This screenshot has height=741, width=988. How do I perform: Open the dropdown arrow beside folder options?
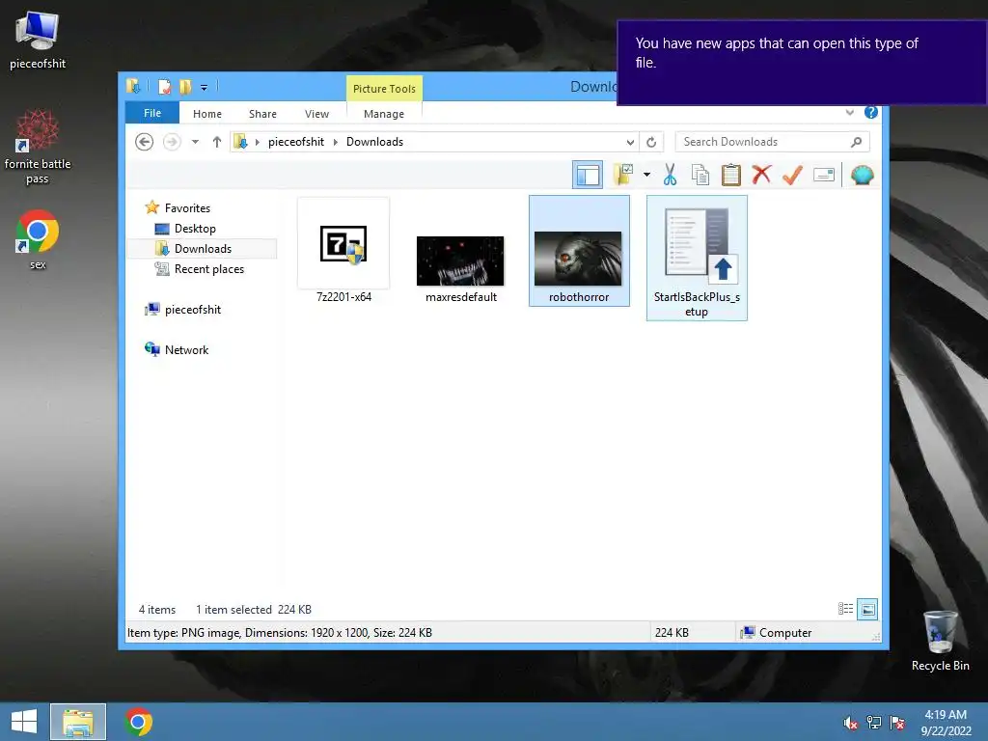pos(646,175)
